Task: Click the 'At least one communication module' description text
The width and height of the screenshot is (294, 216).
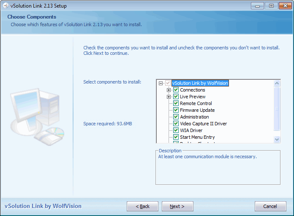Action: pyautogui.click(x=207, y=157)
